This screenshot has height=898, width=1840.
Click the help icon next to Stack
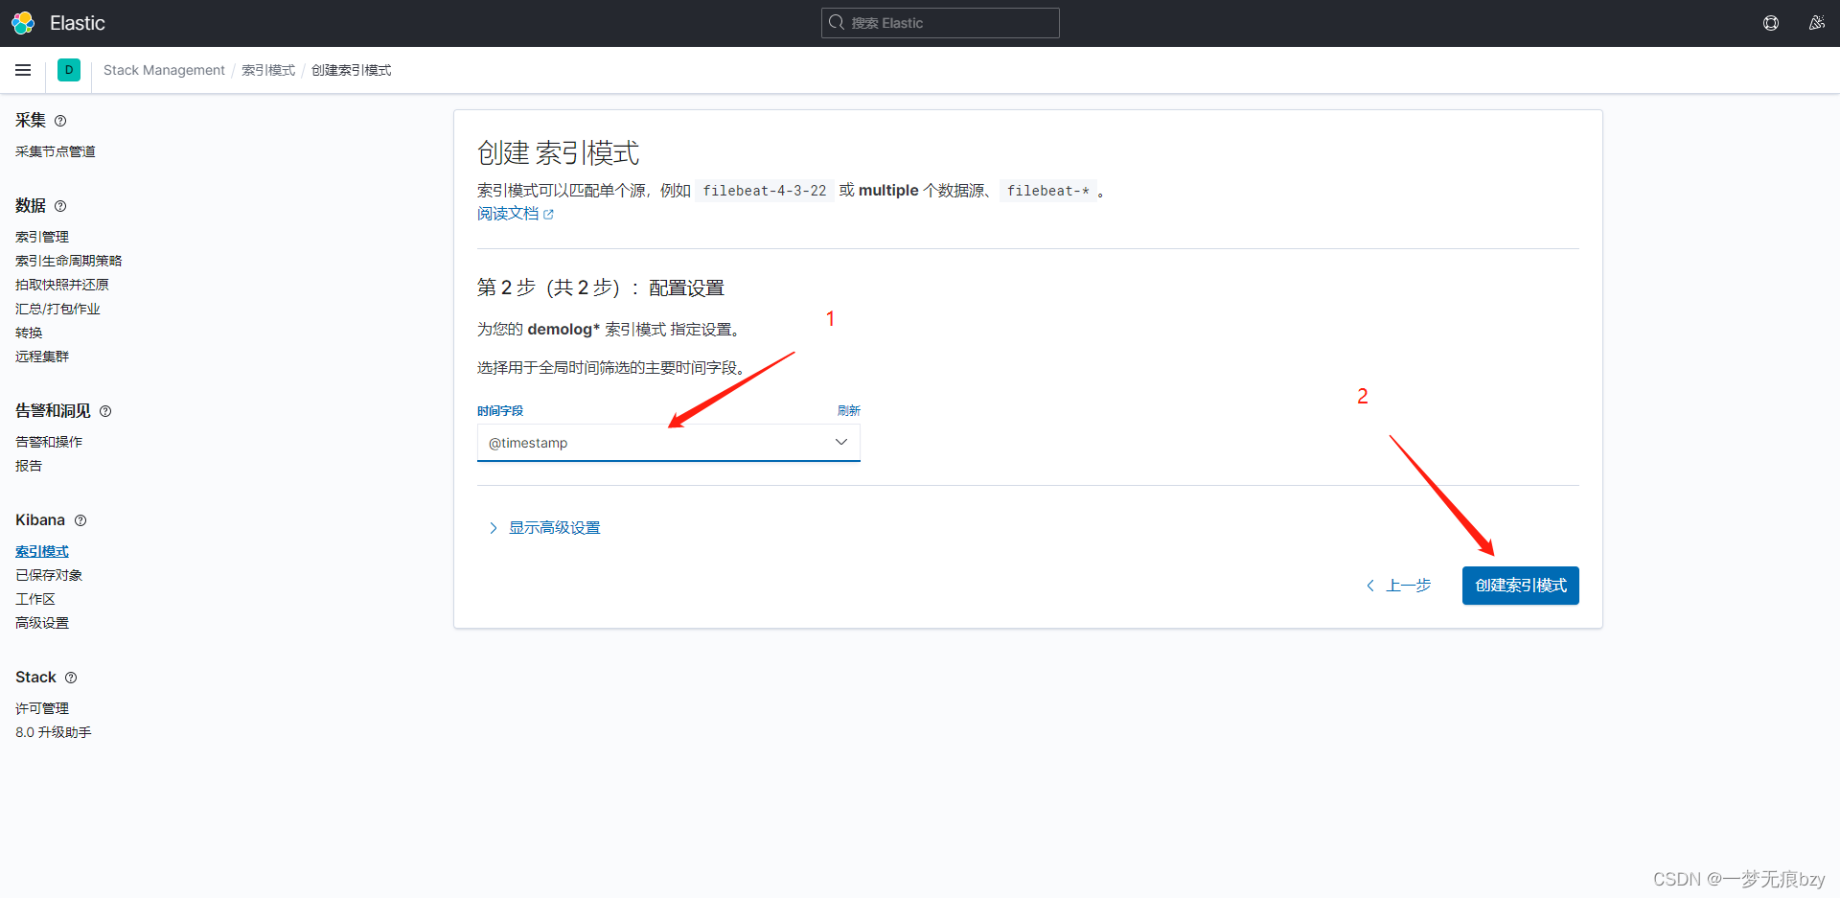(71, 678)
